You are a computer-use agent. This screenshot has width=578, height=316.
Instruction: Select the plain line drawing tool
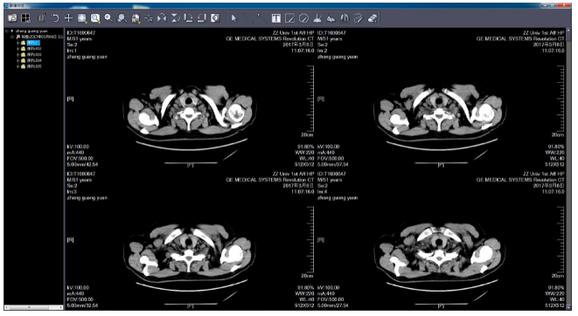tap(248, 17)
